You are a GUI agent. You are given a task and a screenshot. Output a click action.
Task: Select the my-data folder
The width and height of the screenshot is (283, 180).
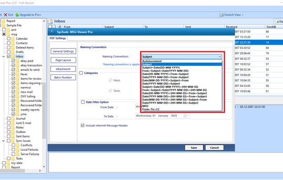point(17,163)
